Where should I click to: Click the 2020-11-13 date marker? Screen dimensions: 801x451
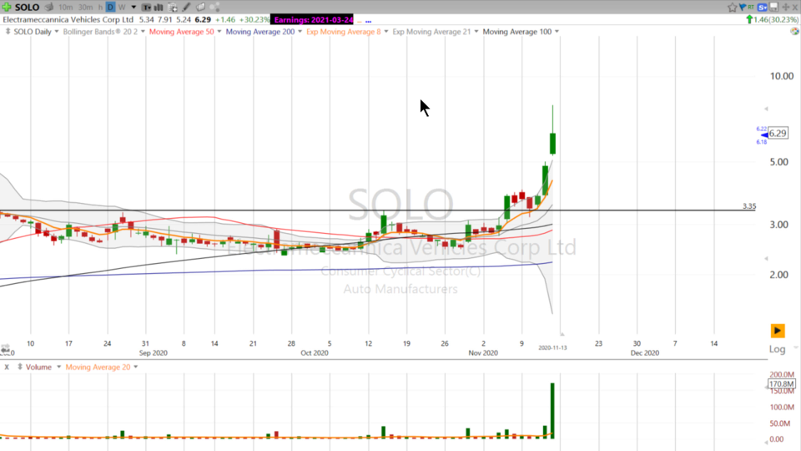[552, 347]
